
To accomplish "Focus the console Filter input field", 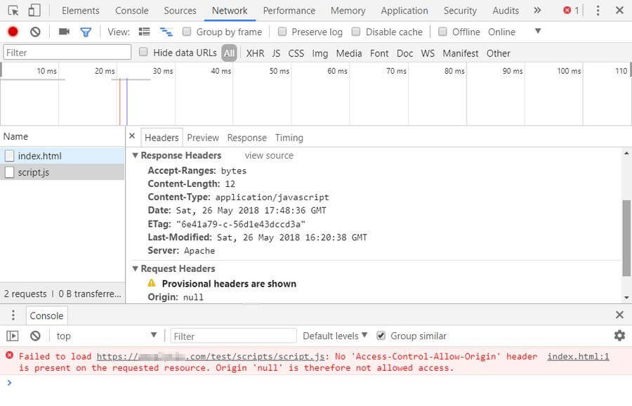I will 233,336.
